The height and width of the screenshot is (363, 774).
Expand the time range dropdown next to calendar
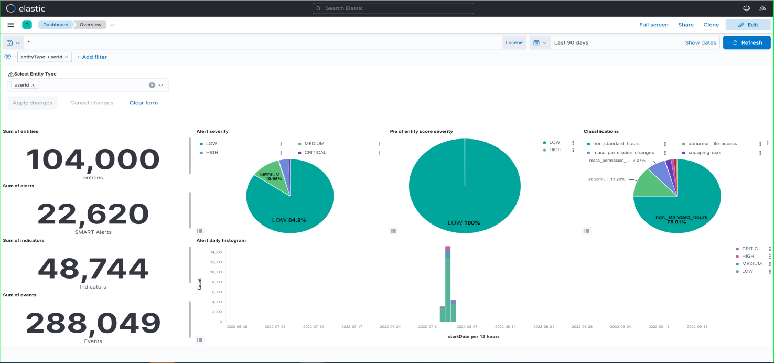pos(545,42)
